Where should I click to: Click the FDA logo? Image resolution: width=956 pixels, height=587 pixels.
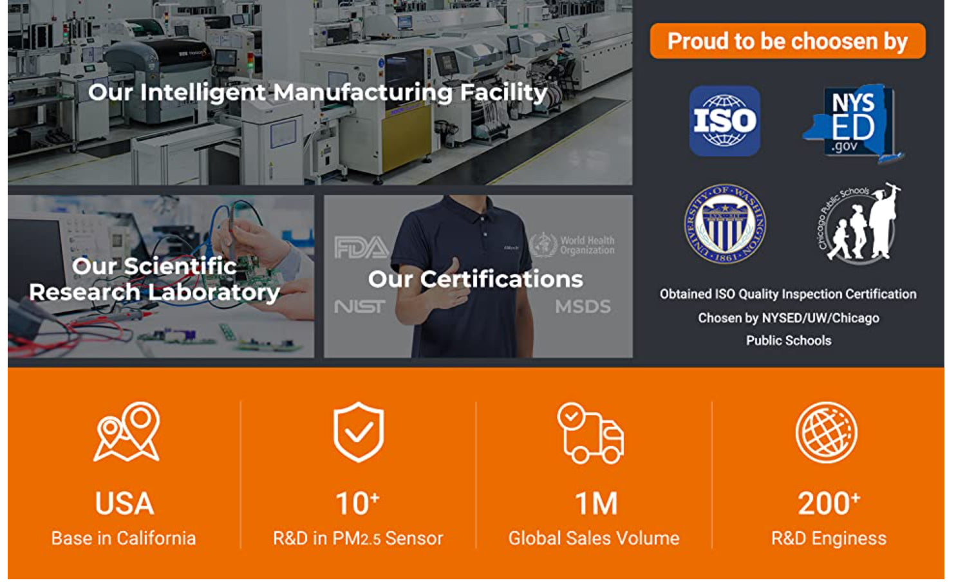[361, 247]
